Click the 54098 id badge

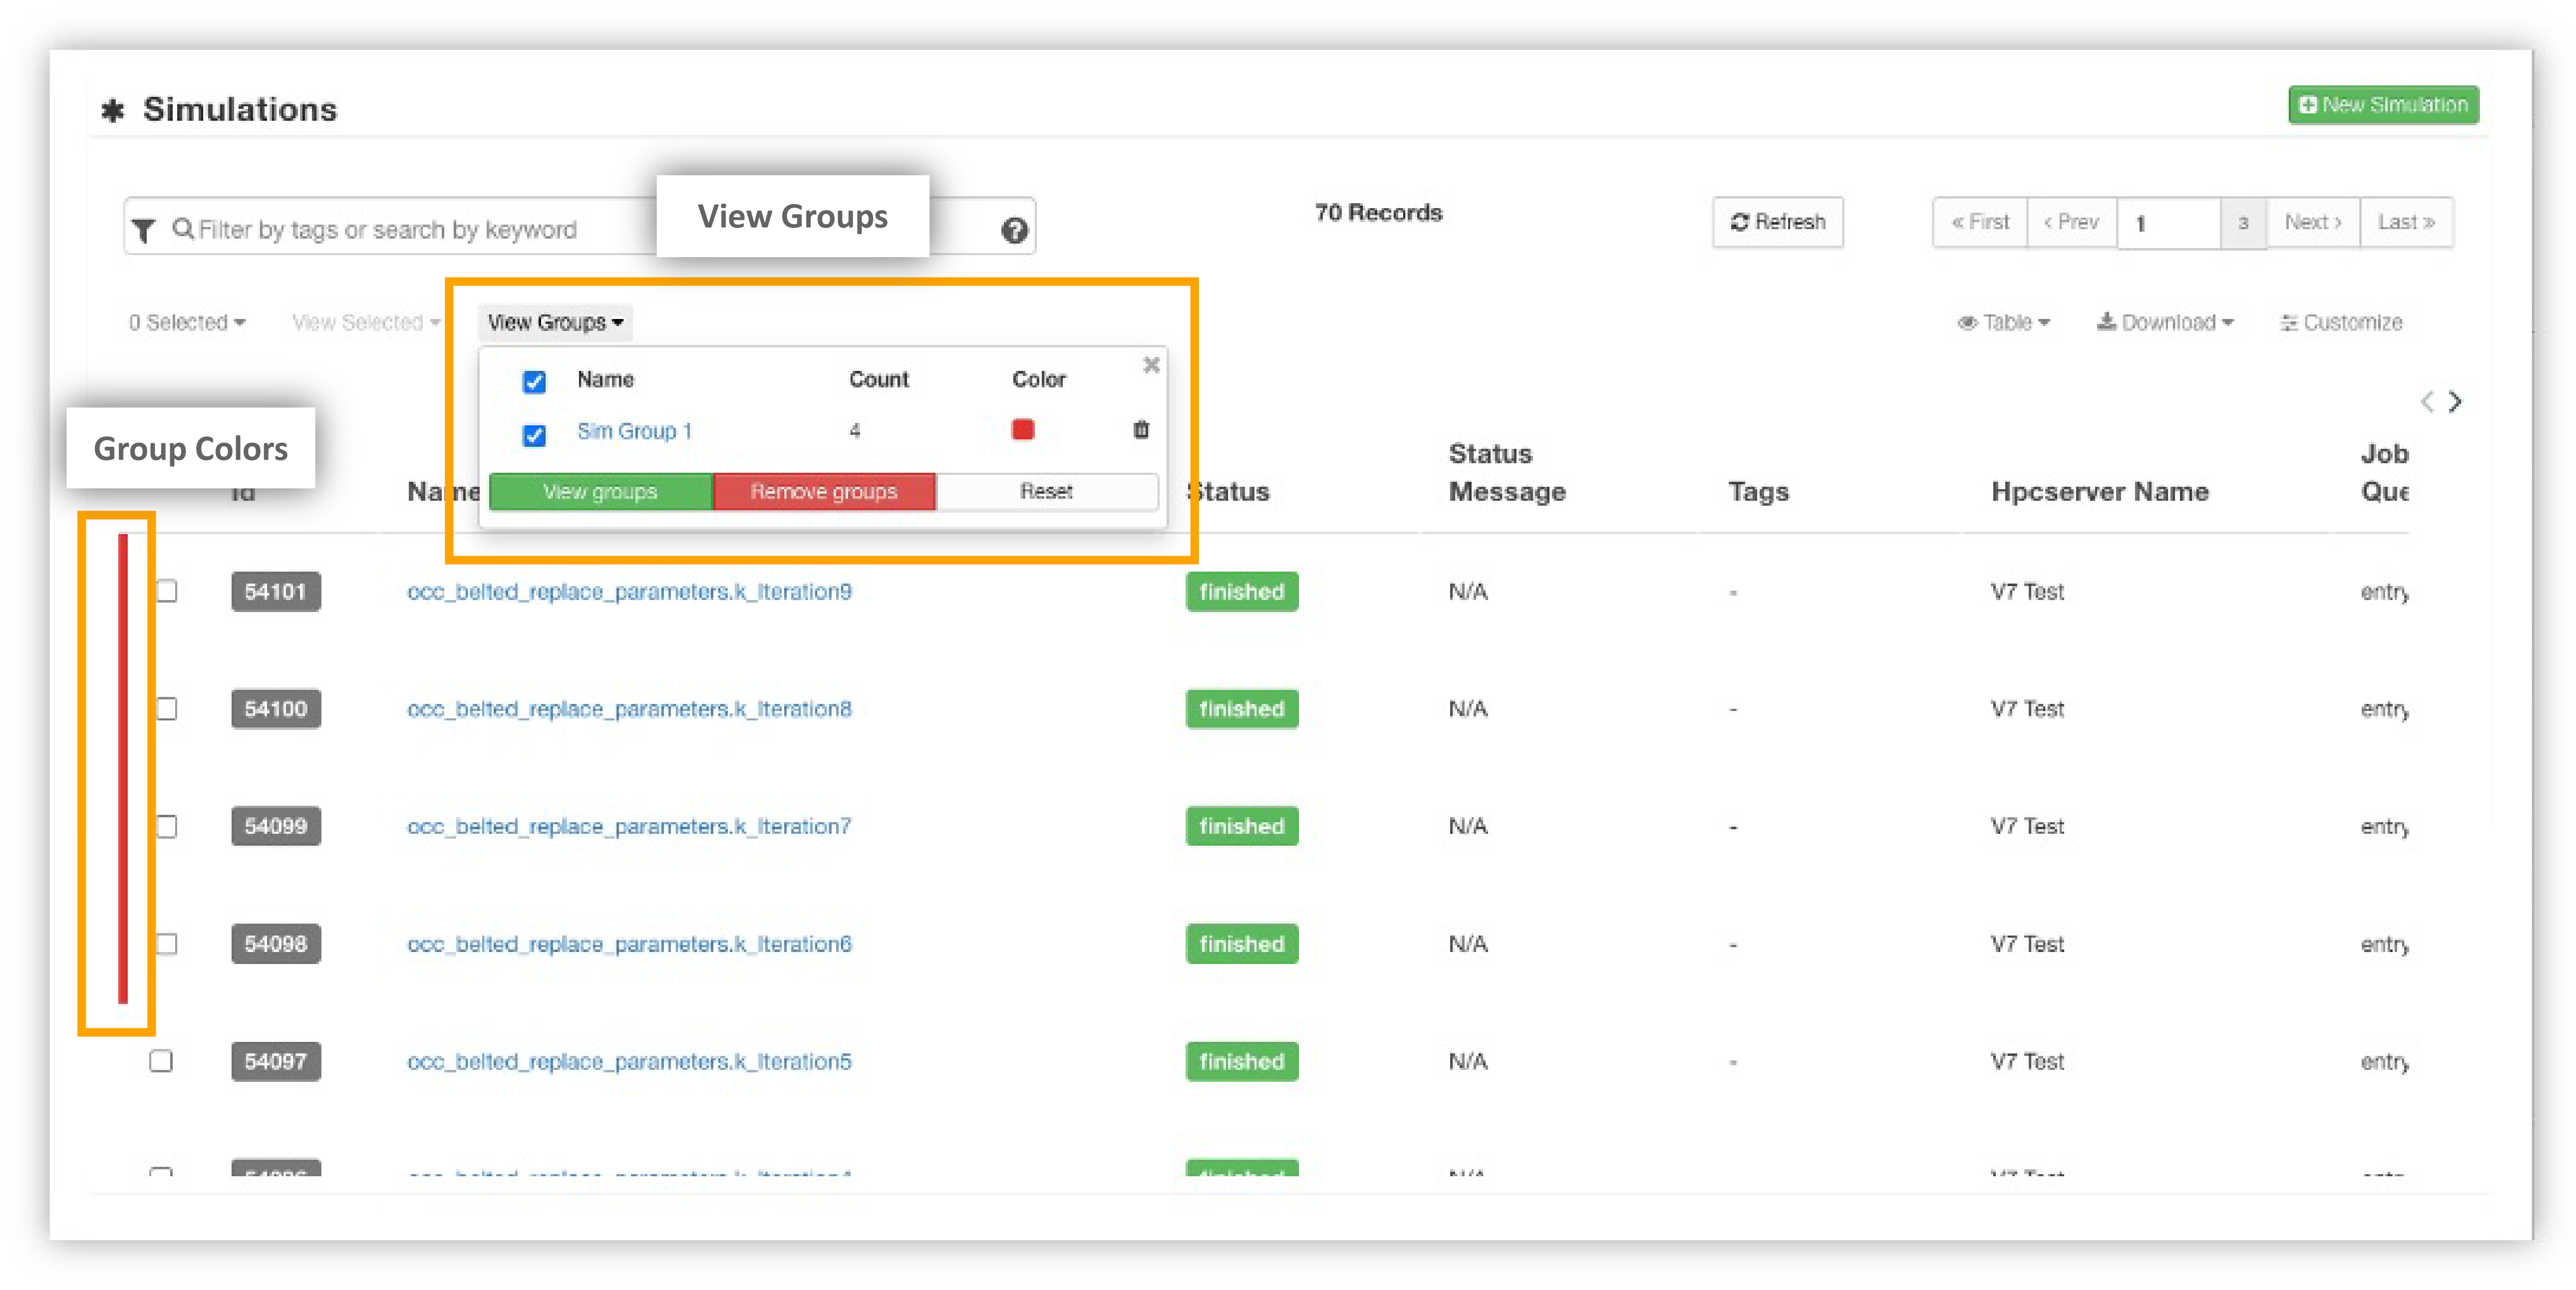pos(276,944)
